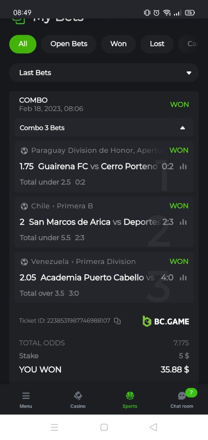Tap Android back navigation button

pyautogui.click(x=153, y=427)
